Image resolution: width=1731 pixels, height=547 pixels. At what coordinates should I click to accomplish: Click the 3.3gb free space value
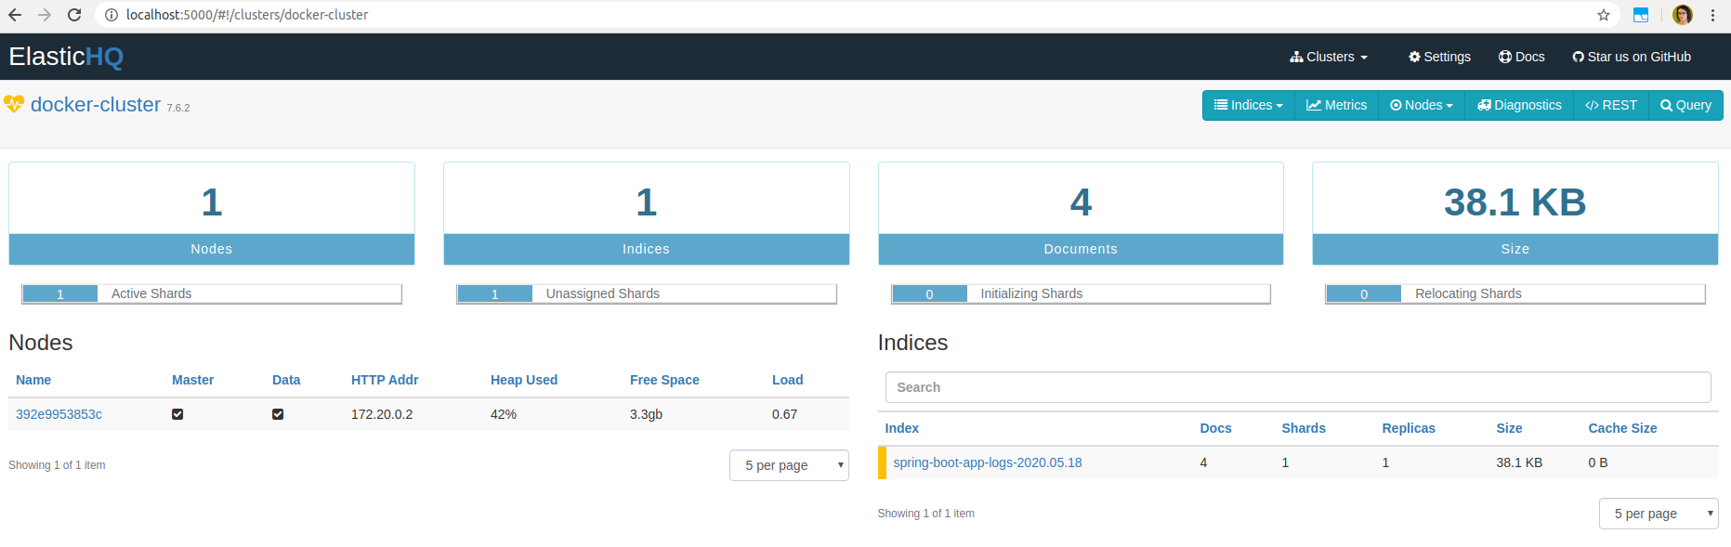point(646,414)
